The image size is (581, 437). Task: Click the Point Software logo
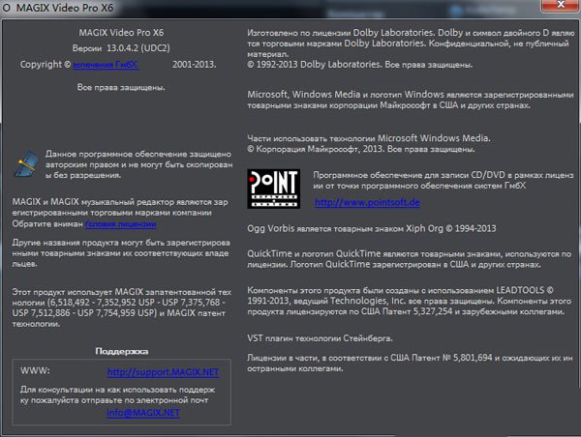click(x=273, y=189)
